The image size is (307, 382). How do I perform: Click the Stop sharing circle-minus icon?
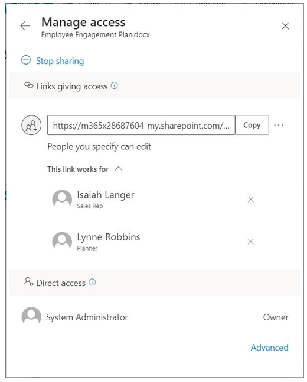click(26, 60)
